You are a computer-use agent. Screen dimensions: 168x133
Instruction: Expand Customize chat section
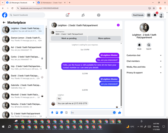point(144,55)
